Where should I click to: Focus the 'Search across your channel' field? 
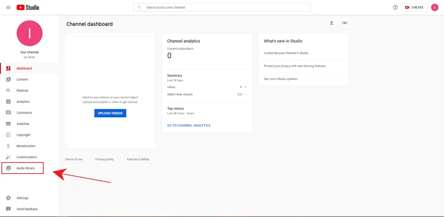pyautogui.click(x=222, y=8)
